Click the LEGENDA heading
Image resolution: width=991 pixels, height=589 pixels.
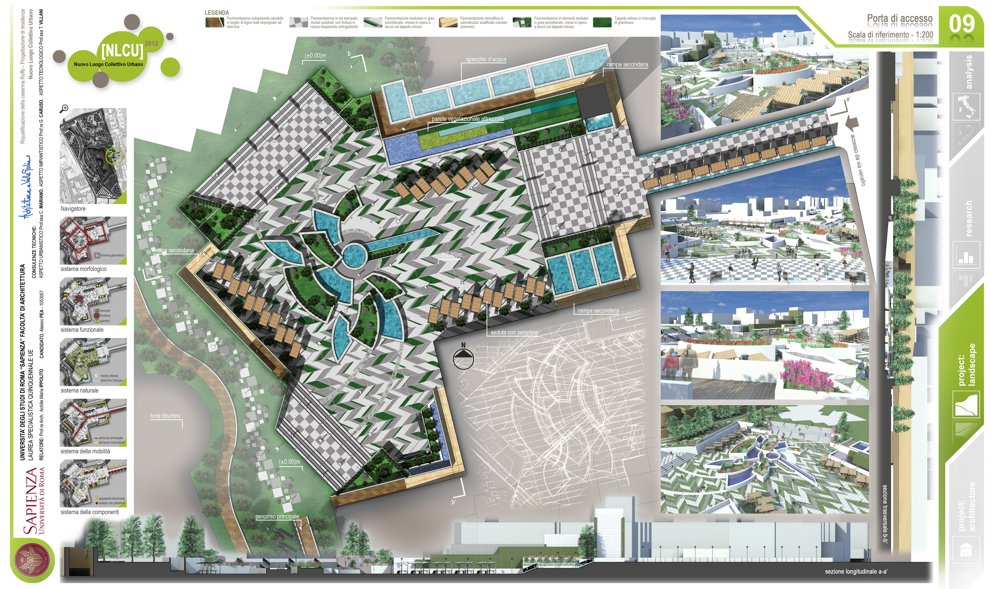[x=217, y=13]
